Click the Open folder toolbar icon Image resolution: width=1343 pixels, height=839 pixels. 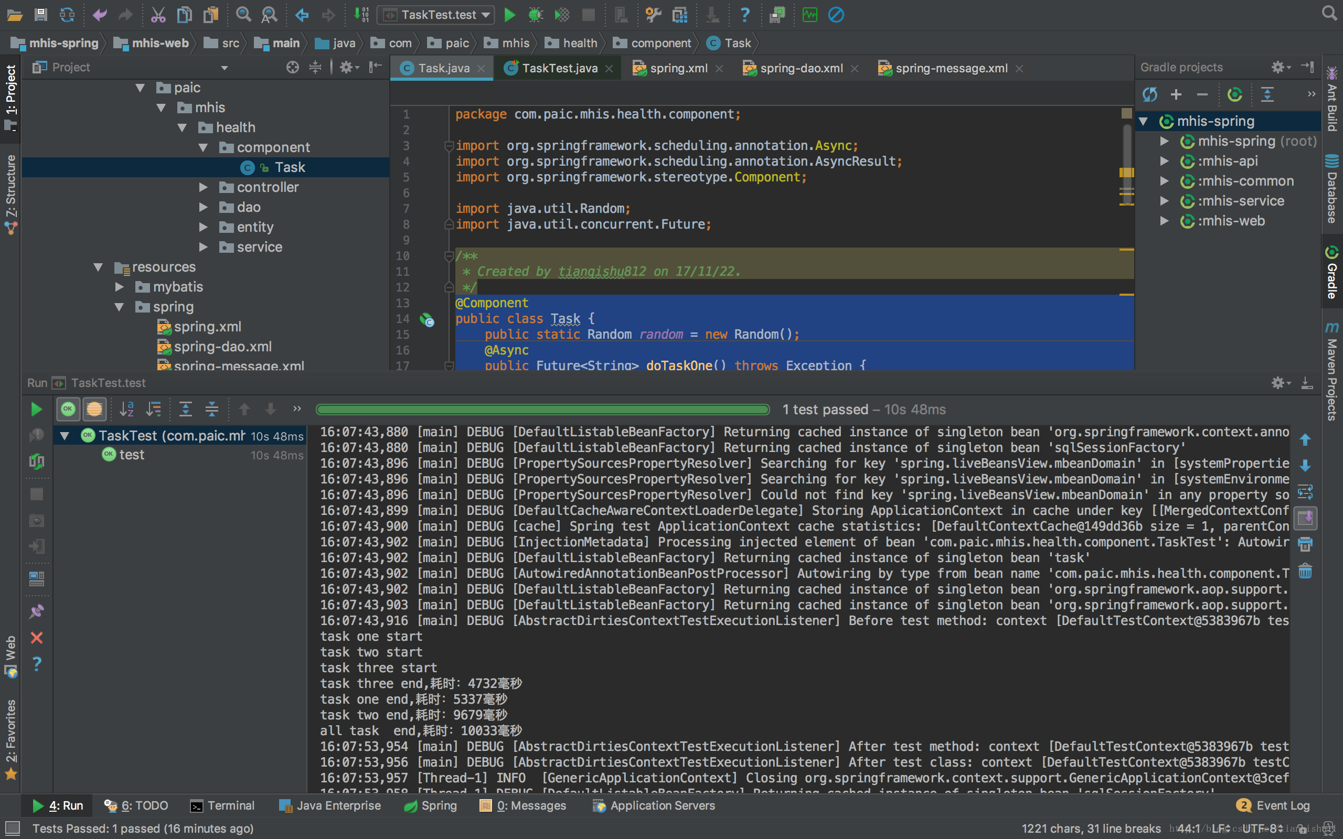click(x=15, y=15)
